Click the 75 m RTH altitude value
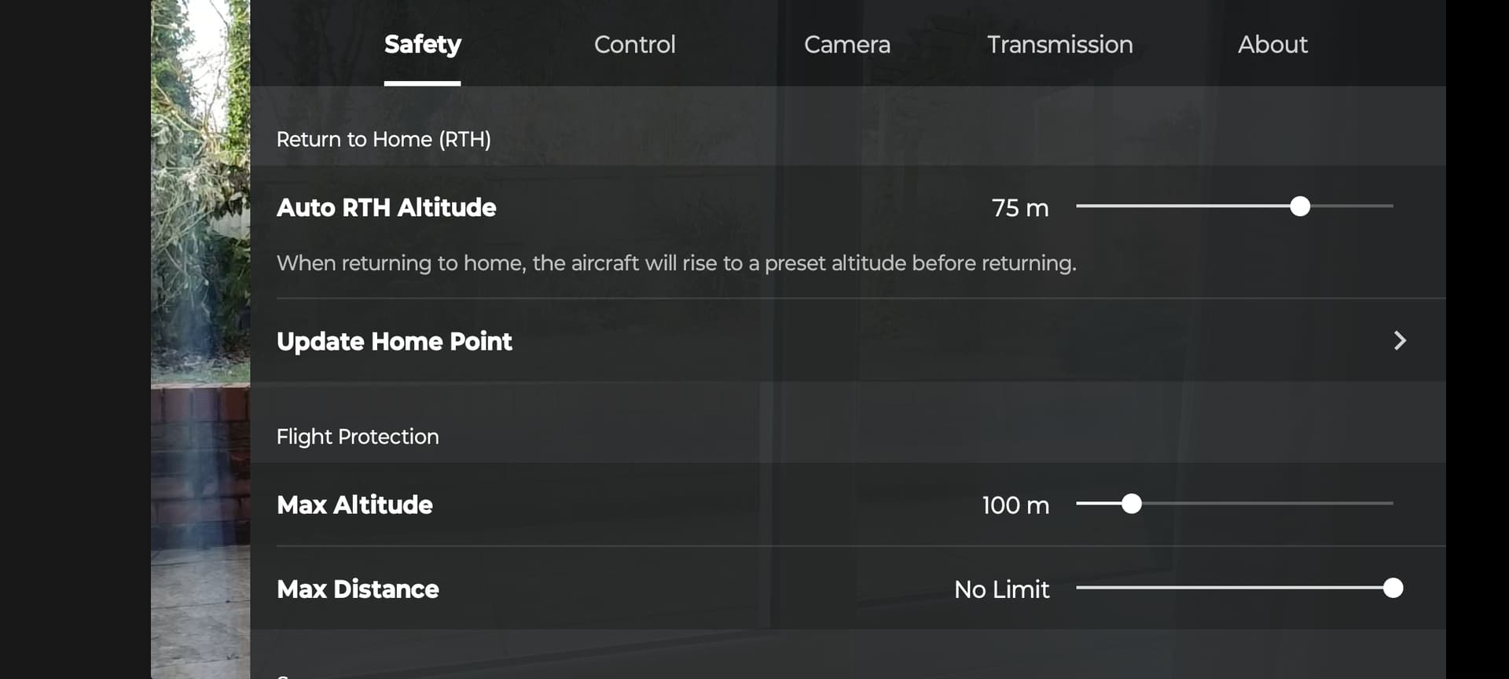Screen dimensions: 1509x679 tap(1019, 208)
